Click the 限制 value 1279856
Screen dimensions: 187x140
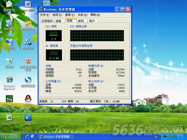pos(76,88)
